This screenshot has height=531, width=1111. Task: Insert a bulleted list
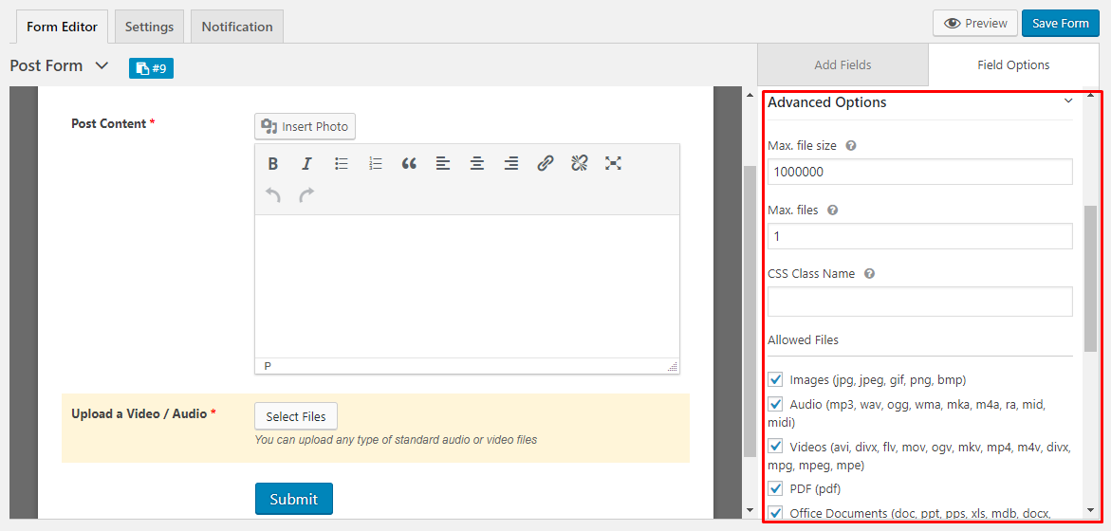[x=342, y=164]
